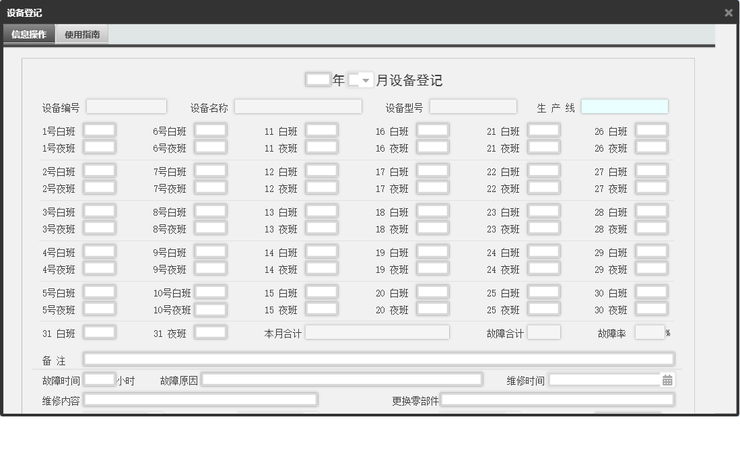Click the 设备型号 input field
Viewport: 740px width, 471px height.
(x=472, y=106)
